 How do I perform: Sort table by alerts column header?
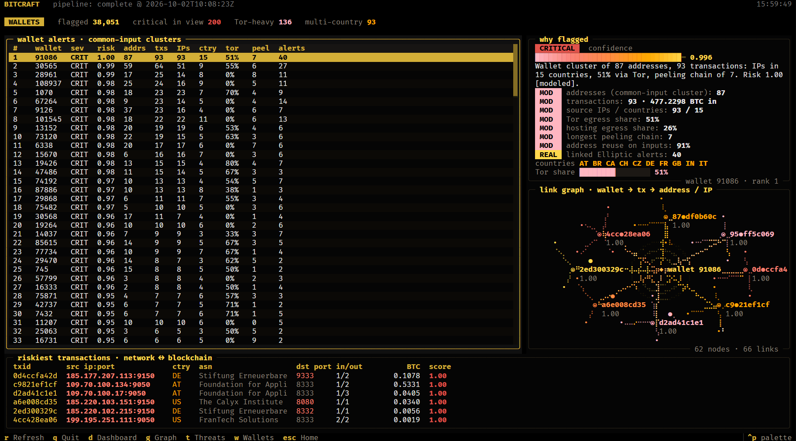(292, 48)
